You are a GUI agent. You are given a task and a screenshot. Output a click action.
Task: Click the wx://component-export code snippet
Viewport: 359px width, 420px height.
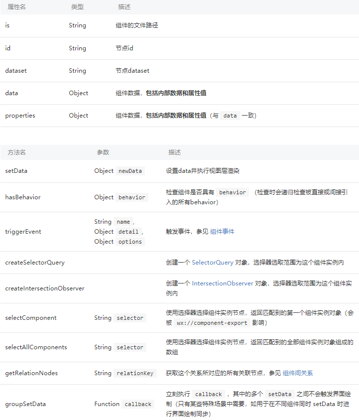coord(212,323)
